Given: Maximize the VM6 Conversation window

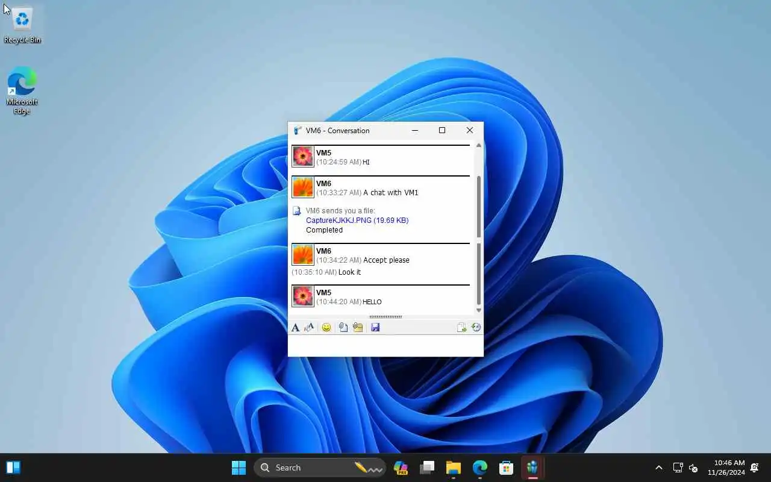Looking at the screenshot, I should point(442,130).
